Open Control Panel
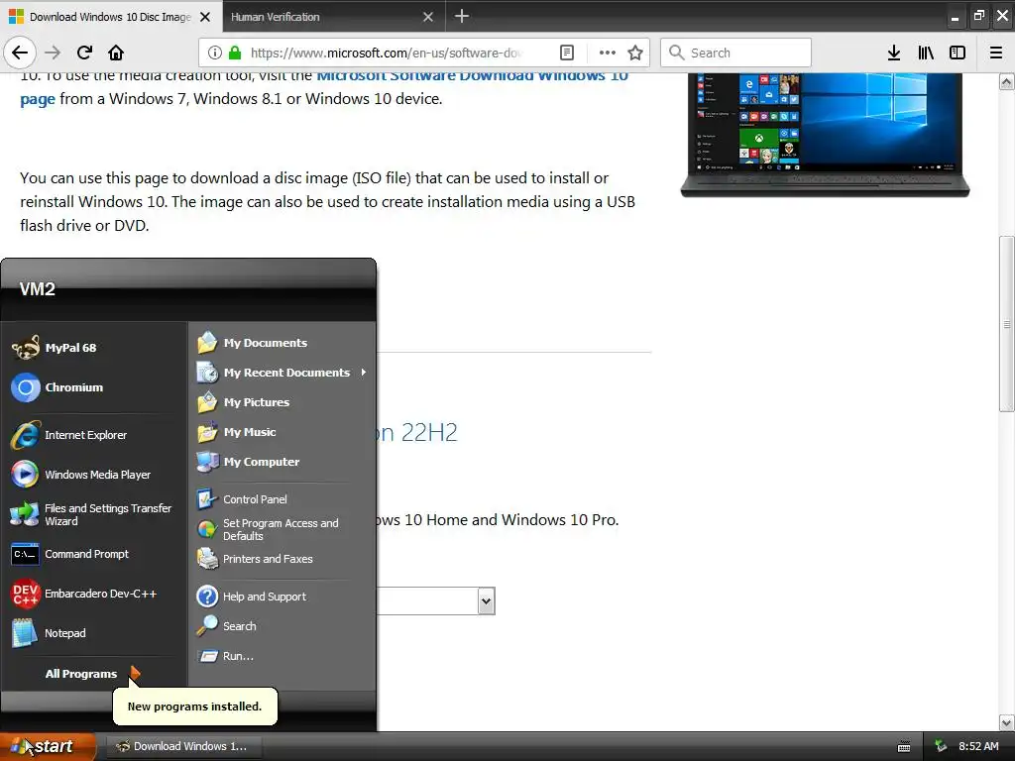The height and width of the screenshot is (761, 1015). [x=282, y=499]
